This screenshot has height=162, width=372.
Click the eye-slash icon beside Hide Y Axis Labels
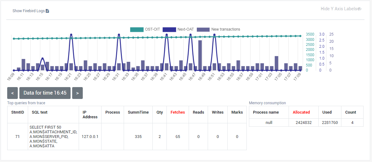[360, 9]
